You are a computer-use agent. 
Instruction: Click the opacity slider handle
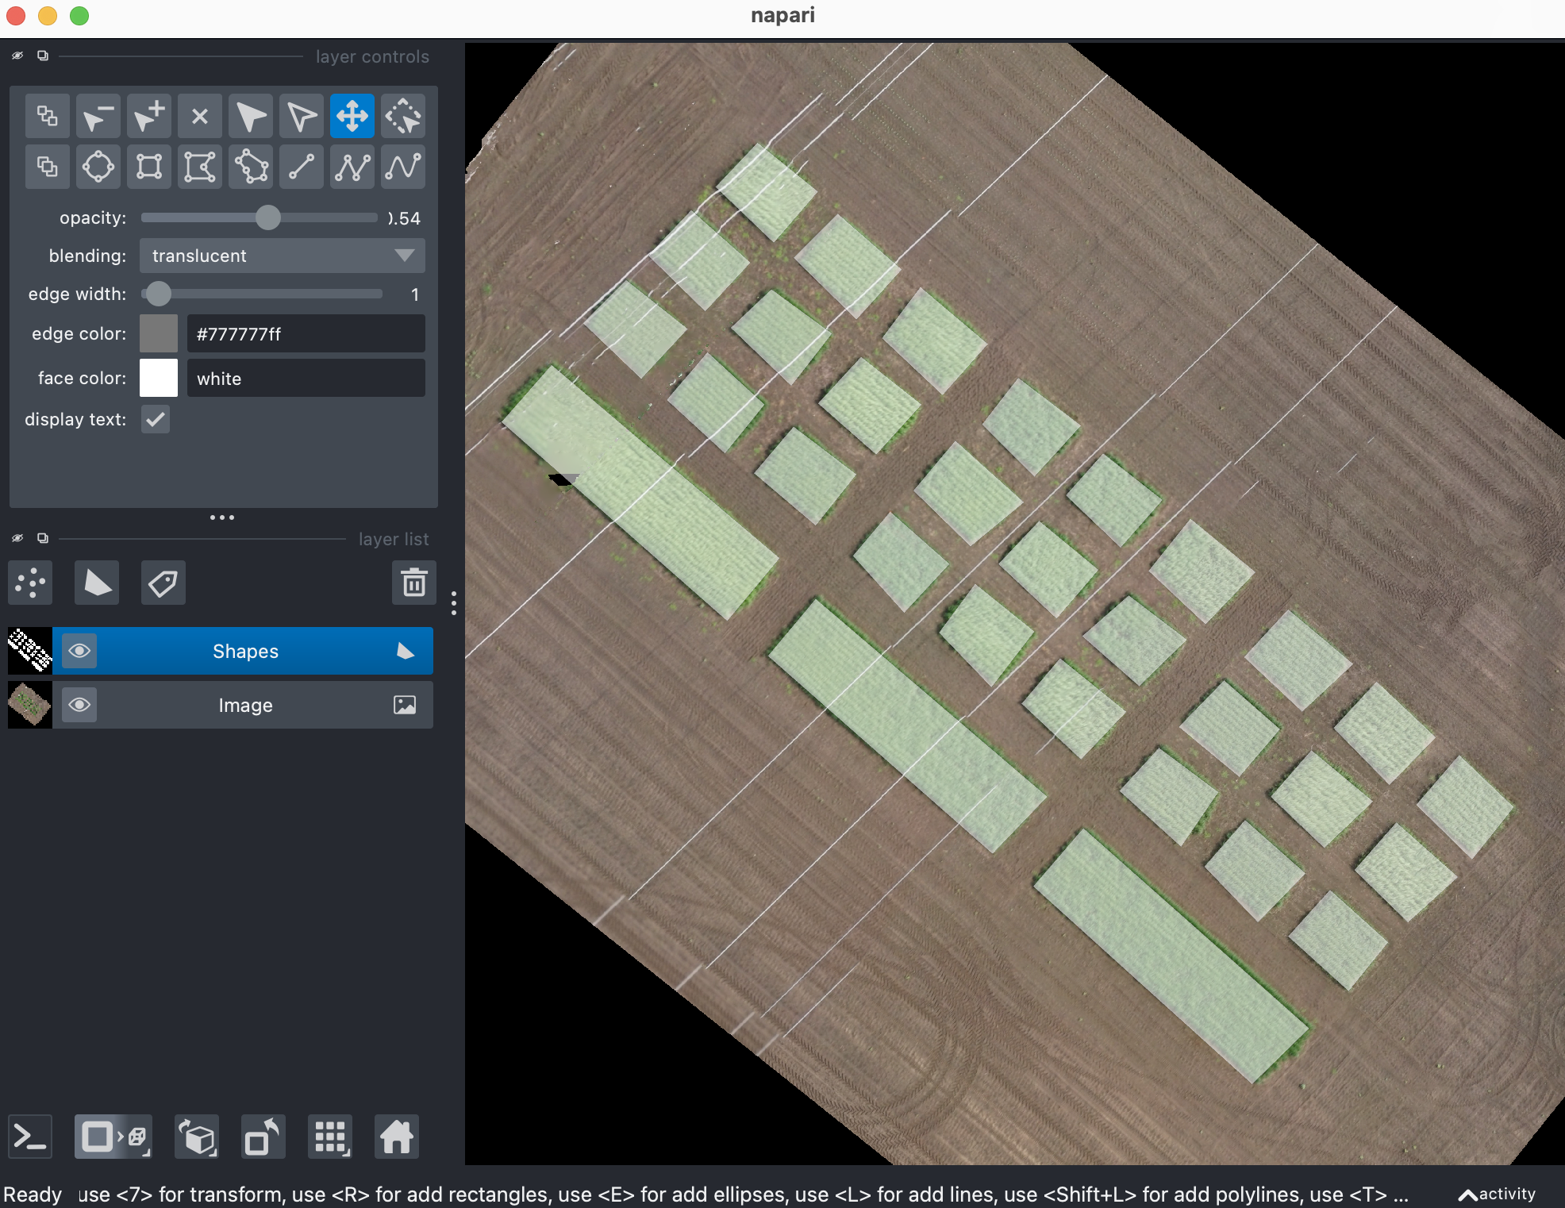point(268,217)
